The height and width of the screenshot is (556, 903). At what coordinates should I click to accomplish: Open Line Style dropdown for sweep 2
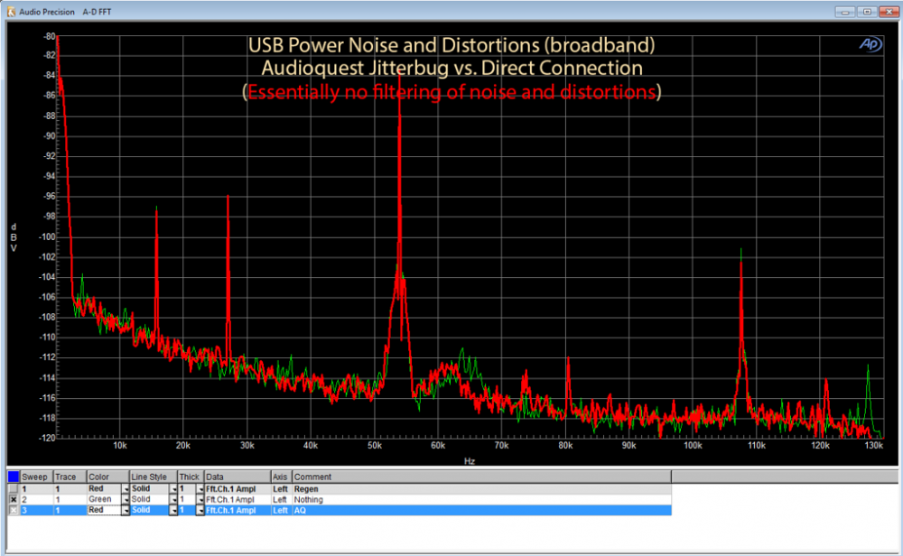[172, 500]
